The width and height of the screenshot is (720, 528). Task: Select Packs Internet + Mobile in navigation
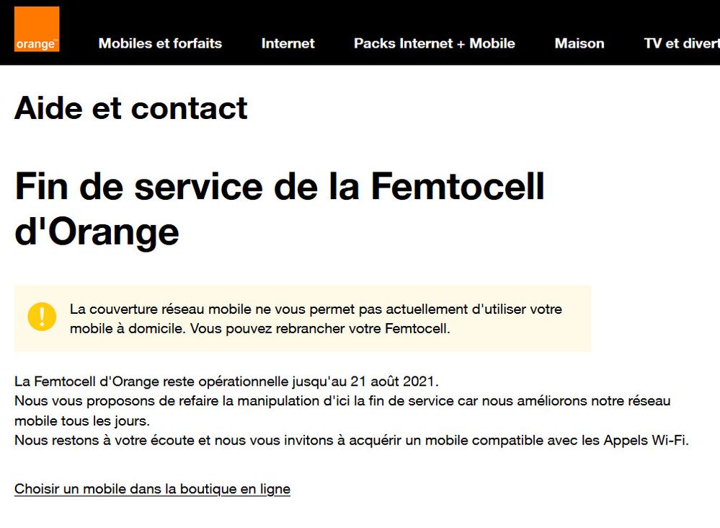click(434, 43)
